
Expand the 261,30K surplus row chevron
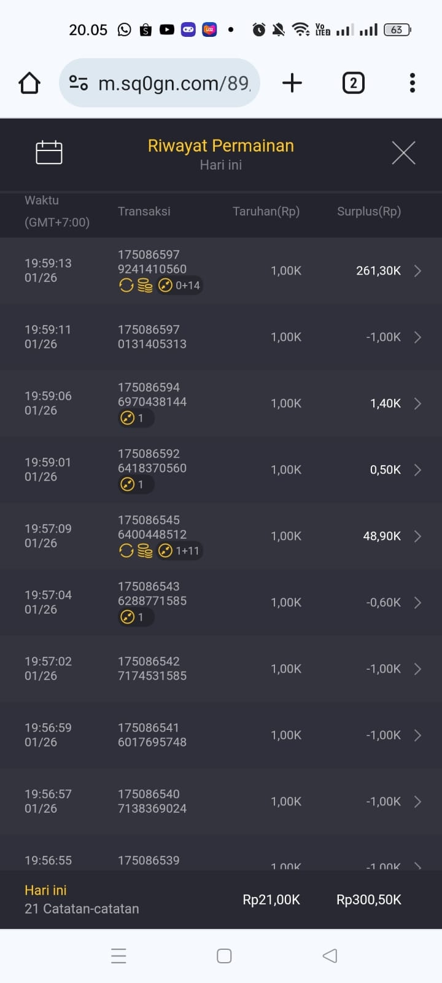click(417, 271)
